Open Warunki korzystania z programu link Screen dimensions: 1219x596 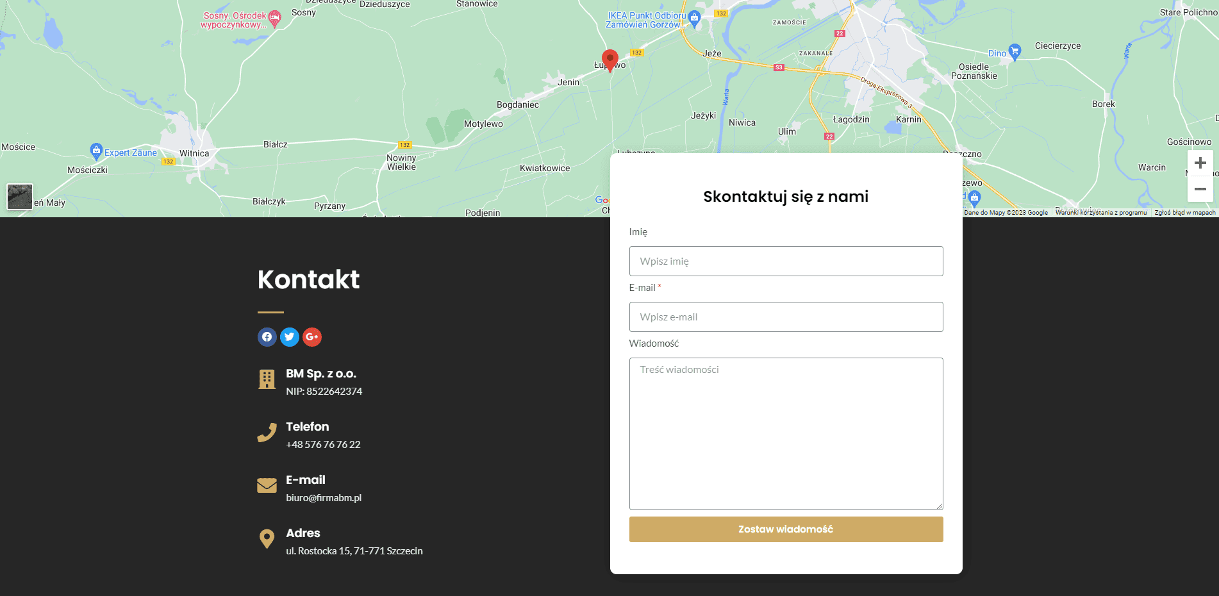tap(1100, 213)
